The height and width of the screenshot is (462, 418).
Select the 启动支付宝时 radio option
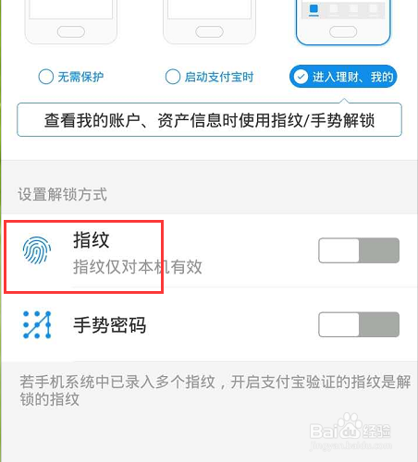tap(209, 77)
